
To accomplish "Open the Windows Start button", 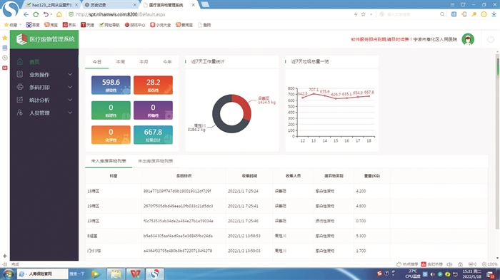I will (x=8, y=274).
